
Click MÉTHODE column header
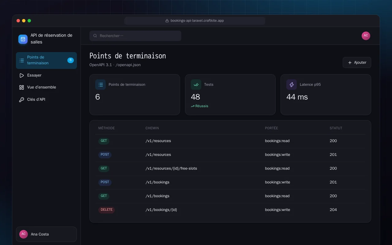[x=107, y=128]
